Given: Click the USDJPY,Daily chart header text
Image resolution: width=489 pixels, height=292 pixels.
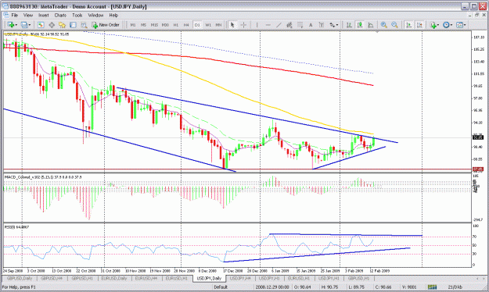Looking at the screenshot, I should coord(37,34).
